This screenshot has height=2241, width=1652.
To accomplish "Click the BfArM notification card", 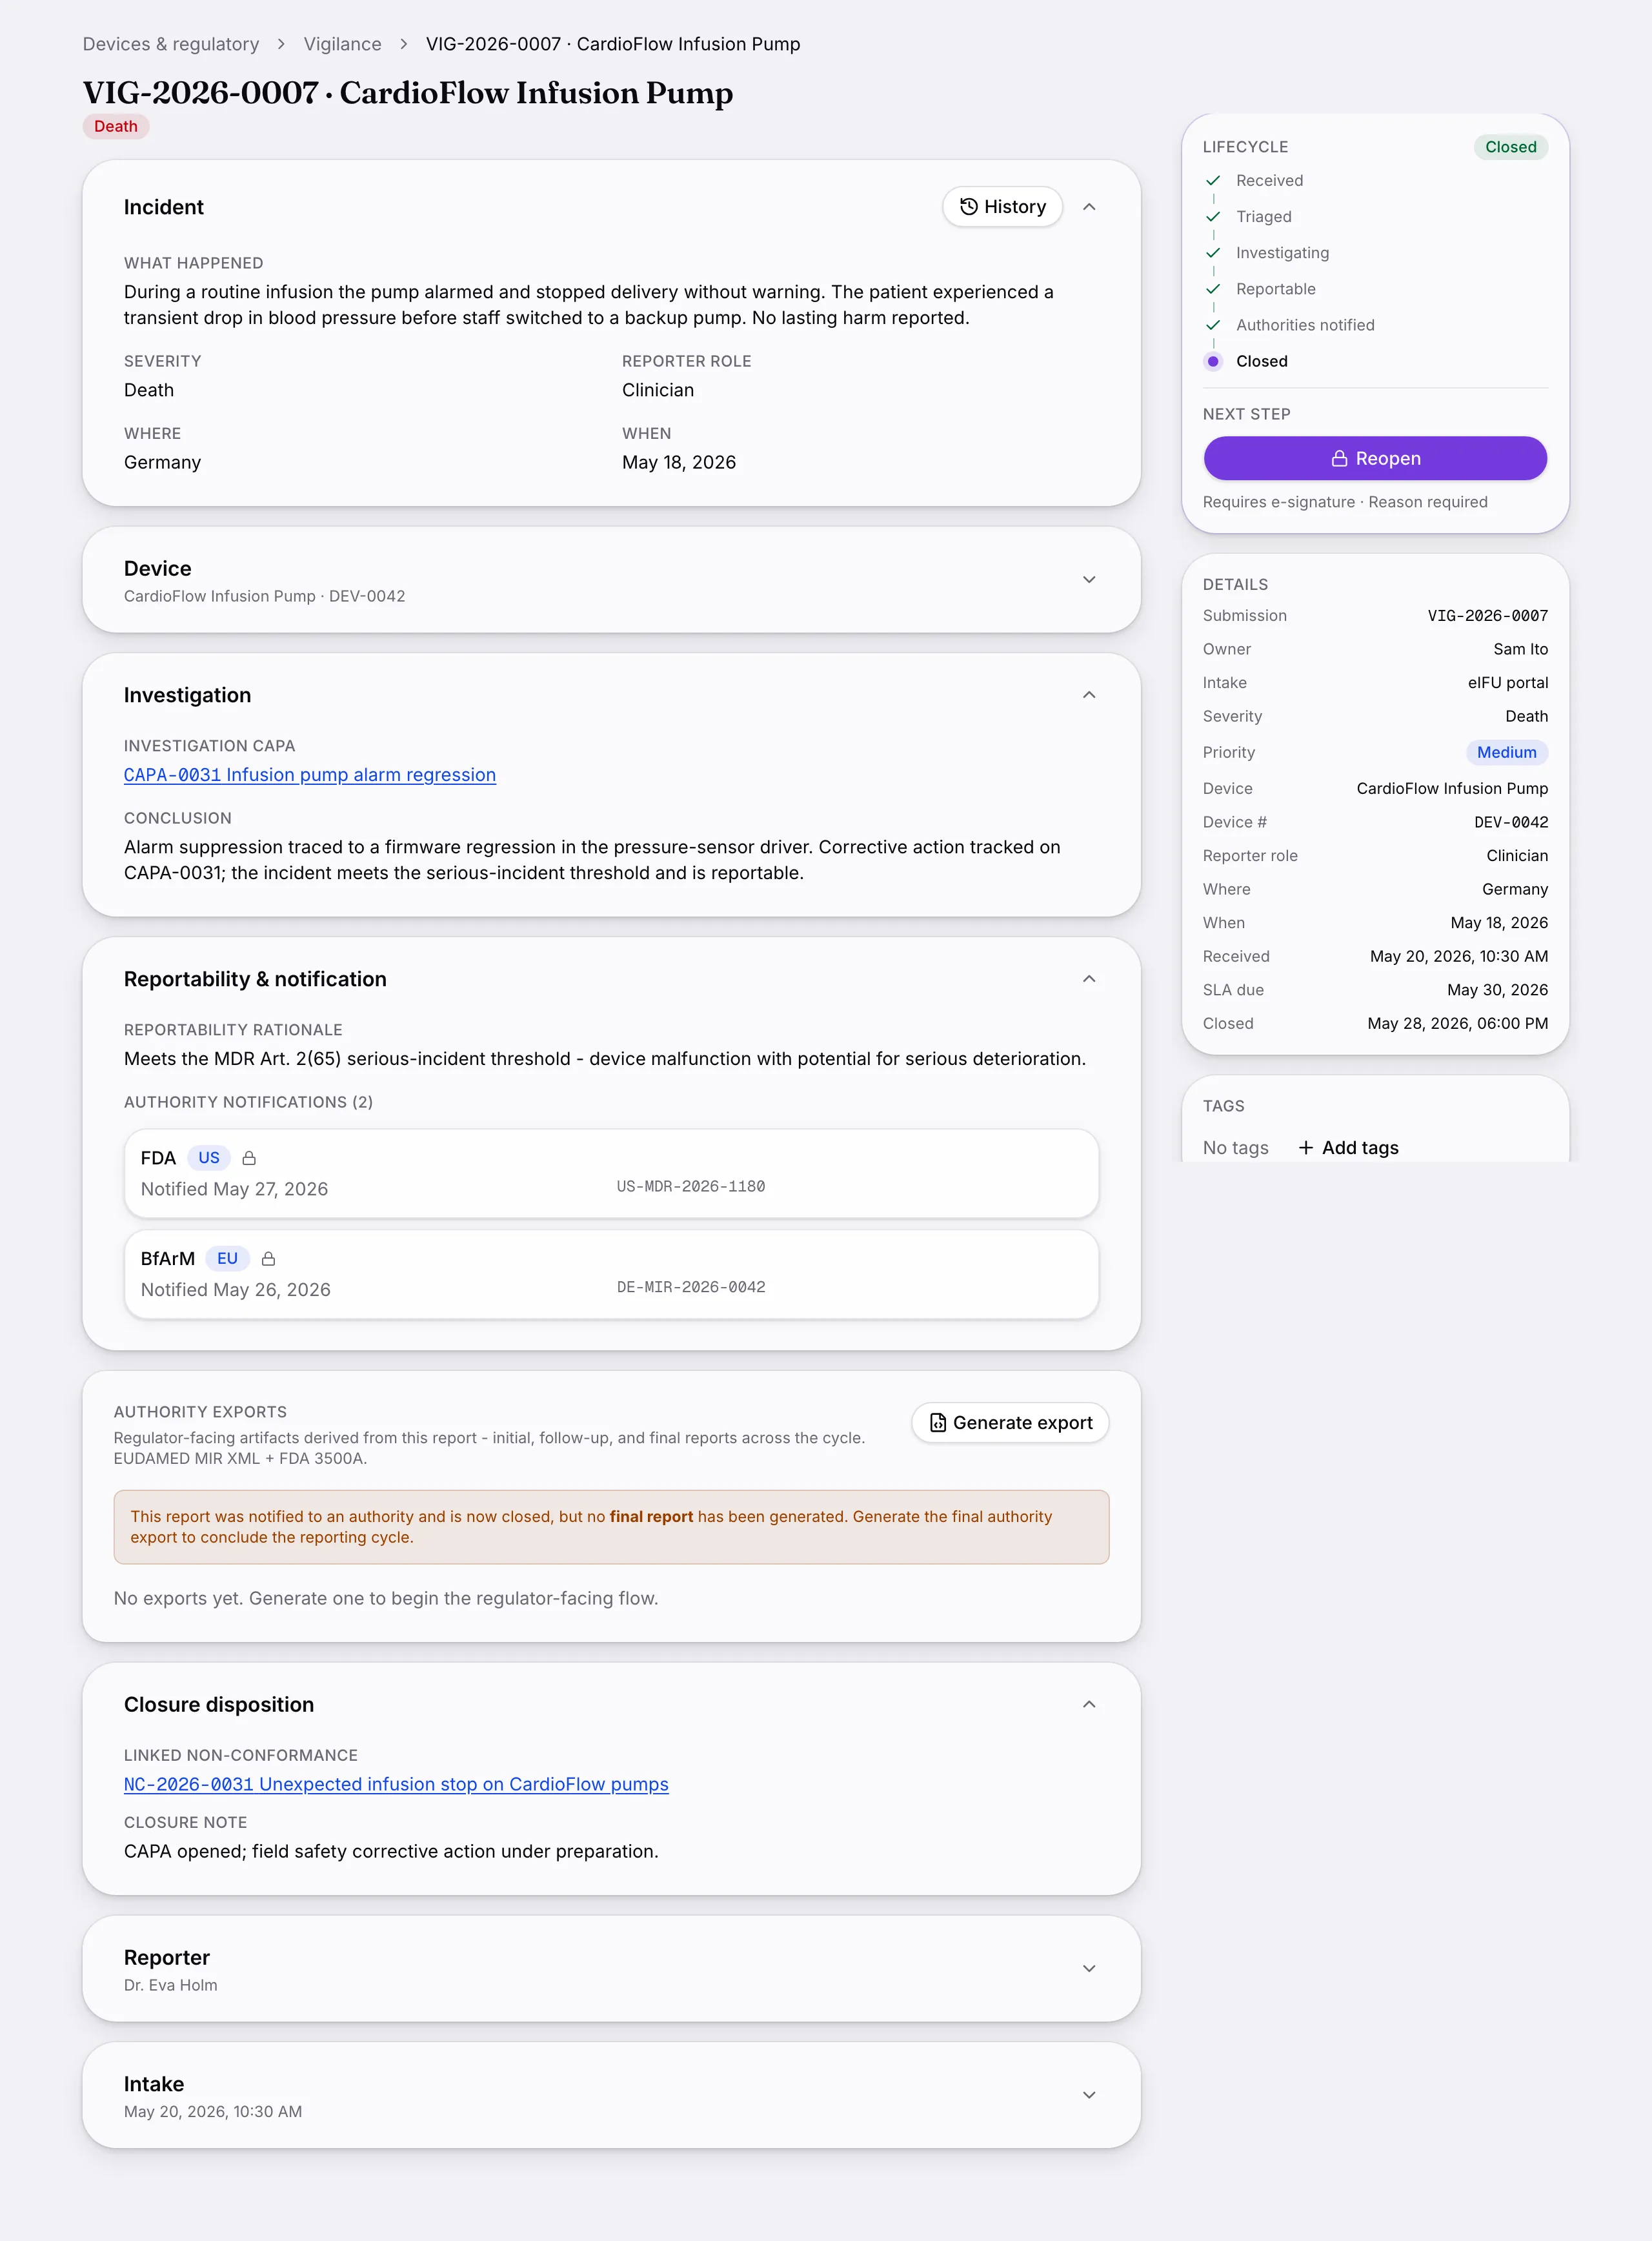I will pos(611,1274).
